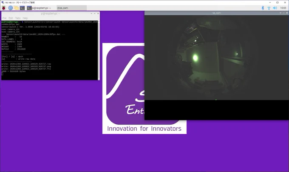The width and height of the screenshot is (289, 172).
Task: Click the remote desktop title bar icon
Action: (3, 3)
